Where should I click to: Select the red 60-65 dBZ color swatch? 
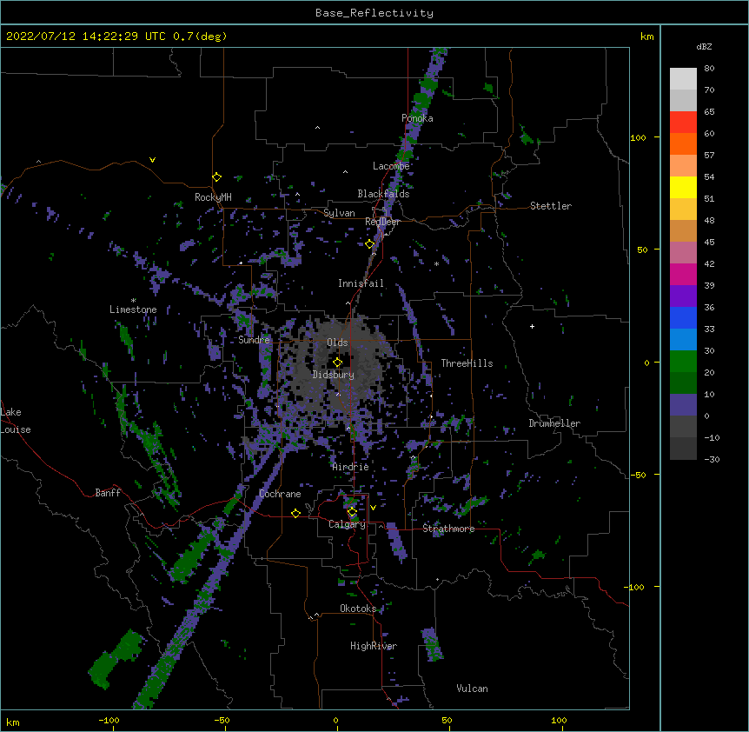(683, 123)
